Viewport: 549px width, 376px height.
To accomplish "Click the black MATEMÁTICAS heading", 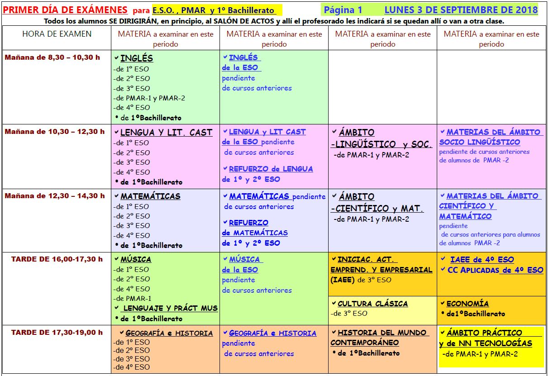I will click(x=150, y=196).
